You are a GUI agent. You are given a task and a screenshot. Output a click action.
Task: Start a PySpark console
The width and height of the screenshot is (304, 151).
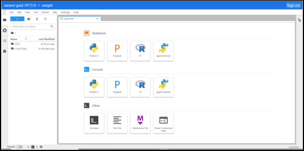pos(117,87)
